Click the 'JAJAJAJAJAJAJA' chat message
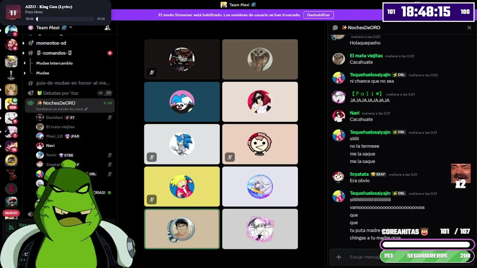Viewport: 477px width, 268px height. (x=370, y=100)
